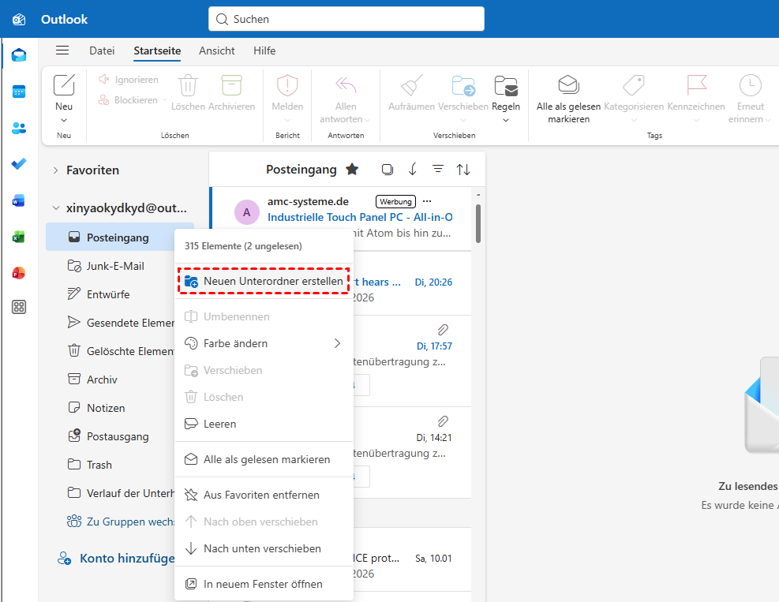The image size is (779, 602).
Task: Toggle the Posteingang favorite star
Action: coord(352,170)
